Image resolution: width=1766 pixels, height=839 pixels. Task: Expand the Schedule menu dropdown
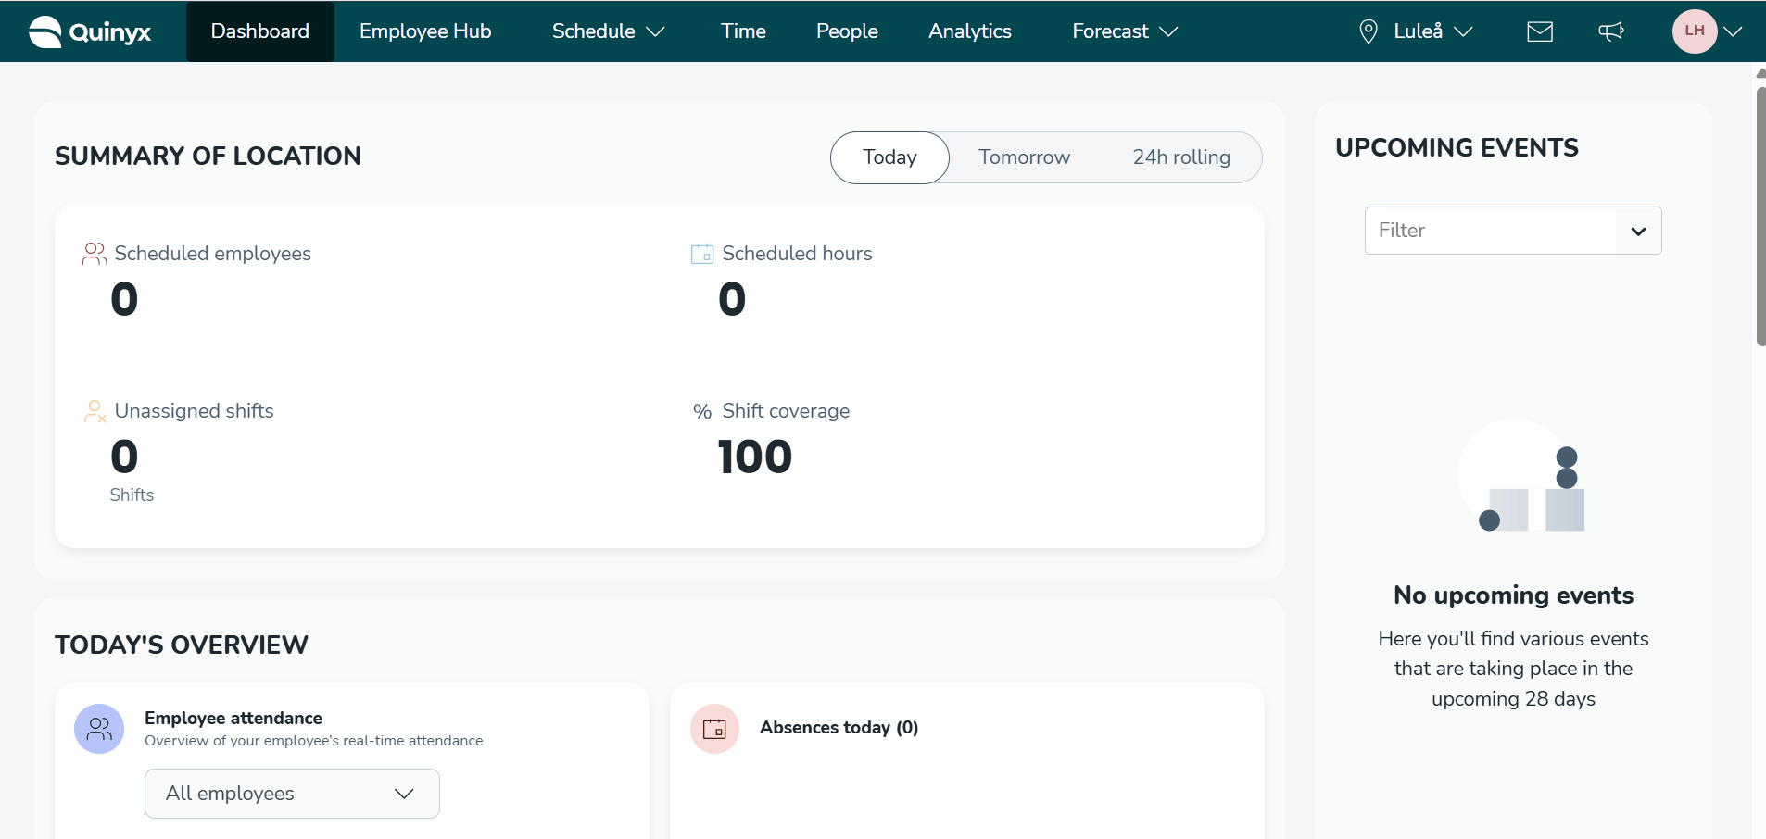[608, 31]
